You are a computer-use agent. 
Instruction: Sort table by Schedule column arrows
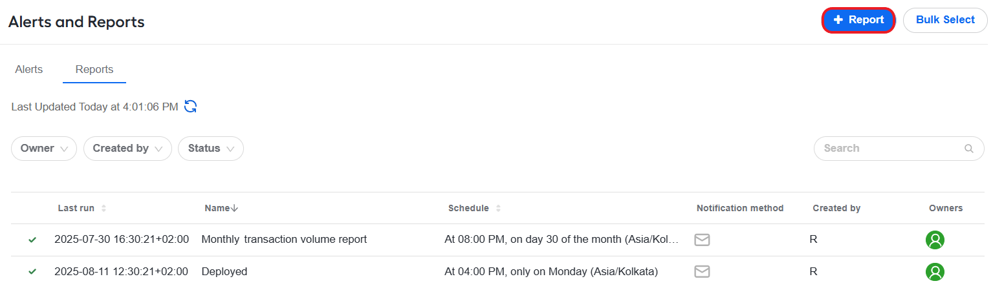coord(498,209)
